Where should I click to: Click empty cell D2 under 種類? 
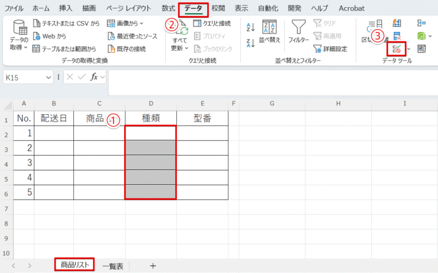pos(151,133)
